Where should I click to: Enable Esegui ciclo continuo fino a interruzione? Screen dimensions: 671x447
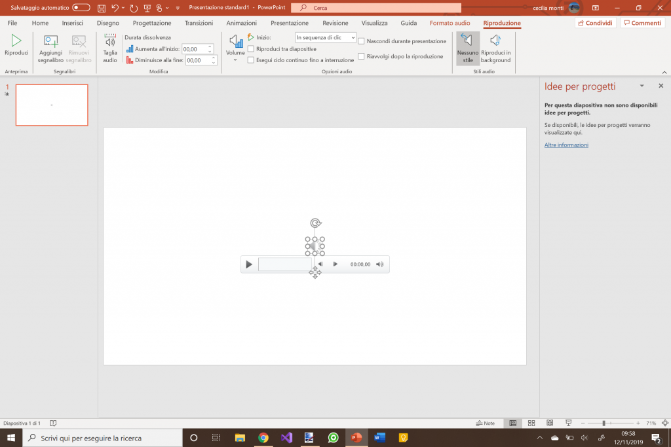point(251,60)
